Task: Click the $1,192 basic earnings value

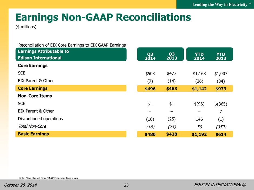Action: tap(199, 134)
